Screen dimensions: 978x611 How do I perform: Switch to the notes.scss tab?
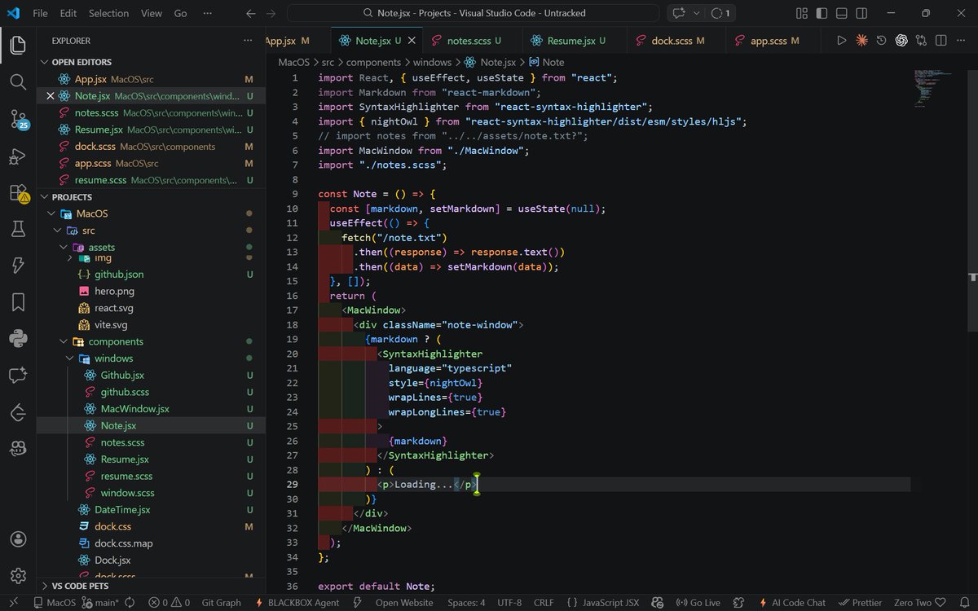tap(472, 41)
